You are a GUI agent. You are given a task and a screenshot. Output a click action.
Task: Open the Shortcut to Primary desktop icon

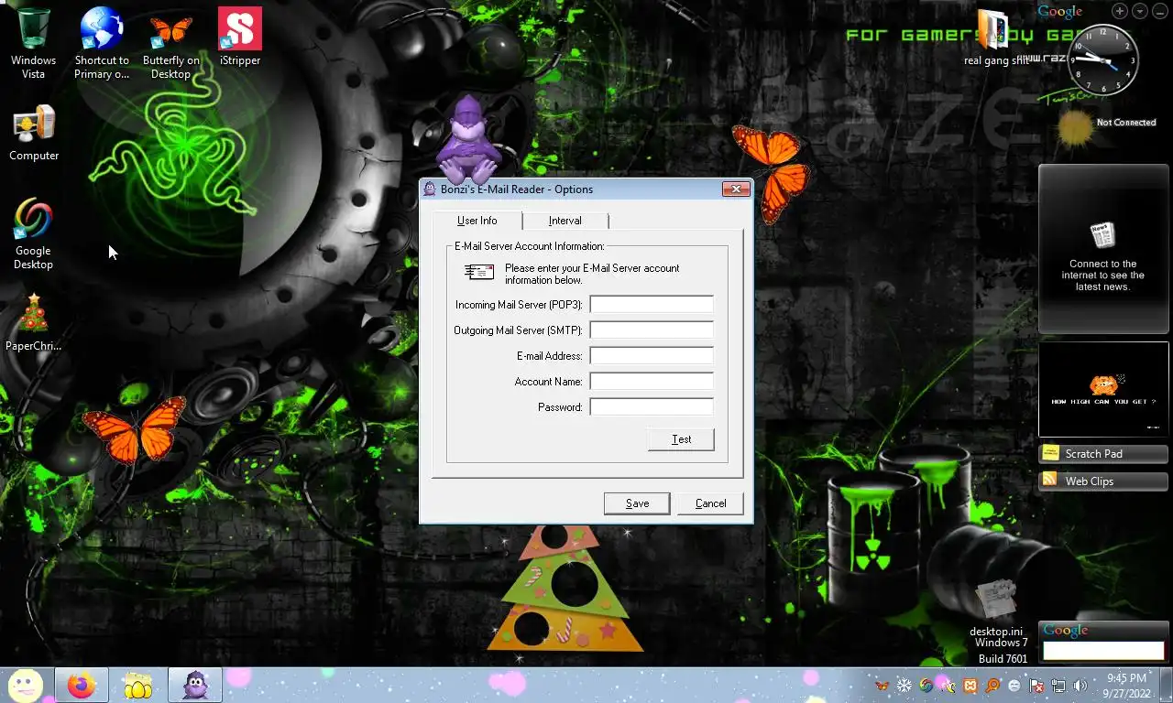tap(102, 30)
